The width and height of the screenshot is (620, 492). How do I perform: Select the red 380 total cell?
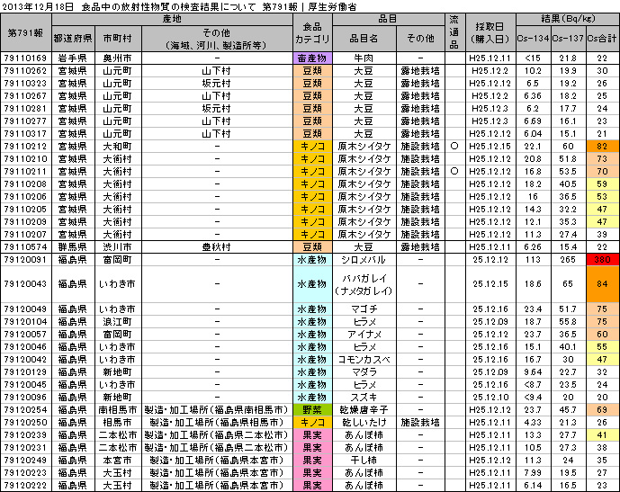pyautogui.click(x=600, y=259)
